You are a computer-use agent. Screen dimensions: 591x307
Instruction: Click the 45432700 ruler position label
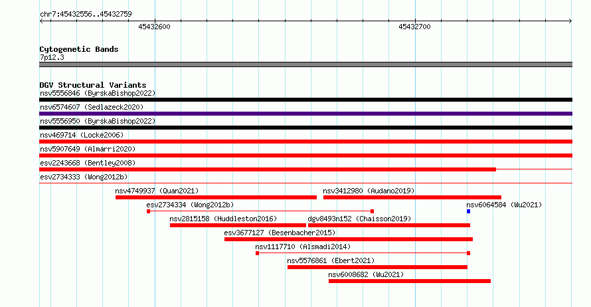[x=414, y=27]
